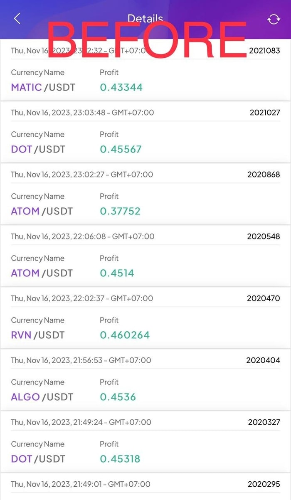Open order number 2020295
This screenshot has width=291, height=500.
(x=264, y=484)
